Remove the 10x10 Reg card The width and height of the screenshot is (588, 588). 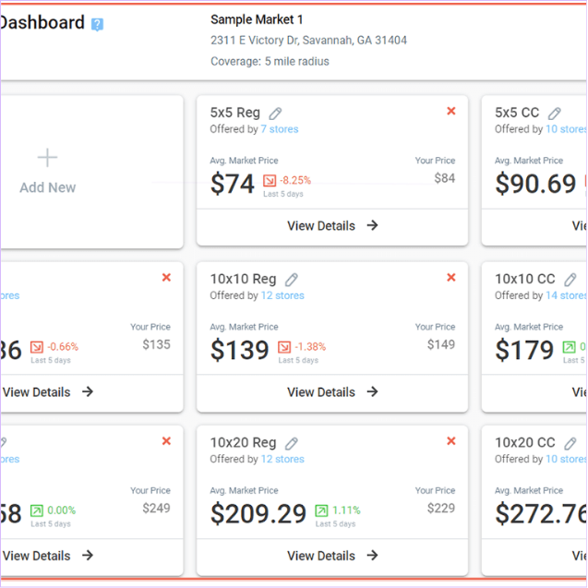(451, 278)
